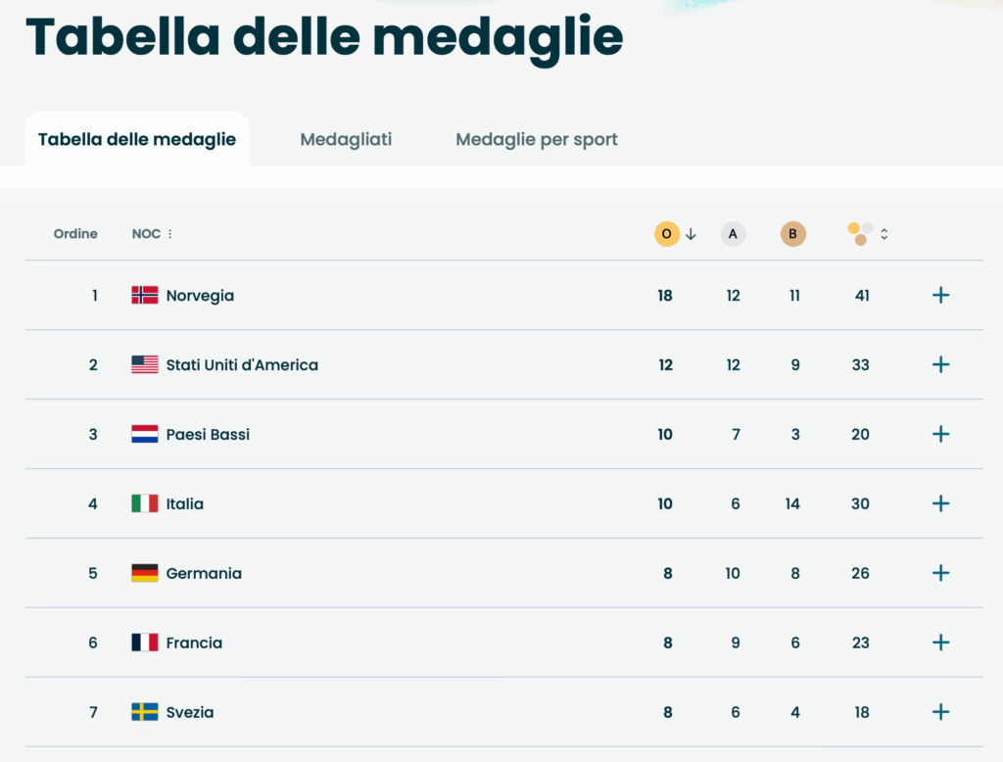1003x762 pixels.
Task: Open NOC column options dots
Action: pyautogui.click(x=169, y=234)
